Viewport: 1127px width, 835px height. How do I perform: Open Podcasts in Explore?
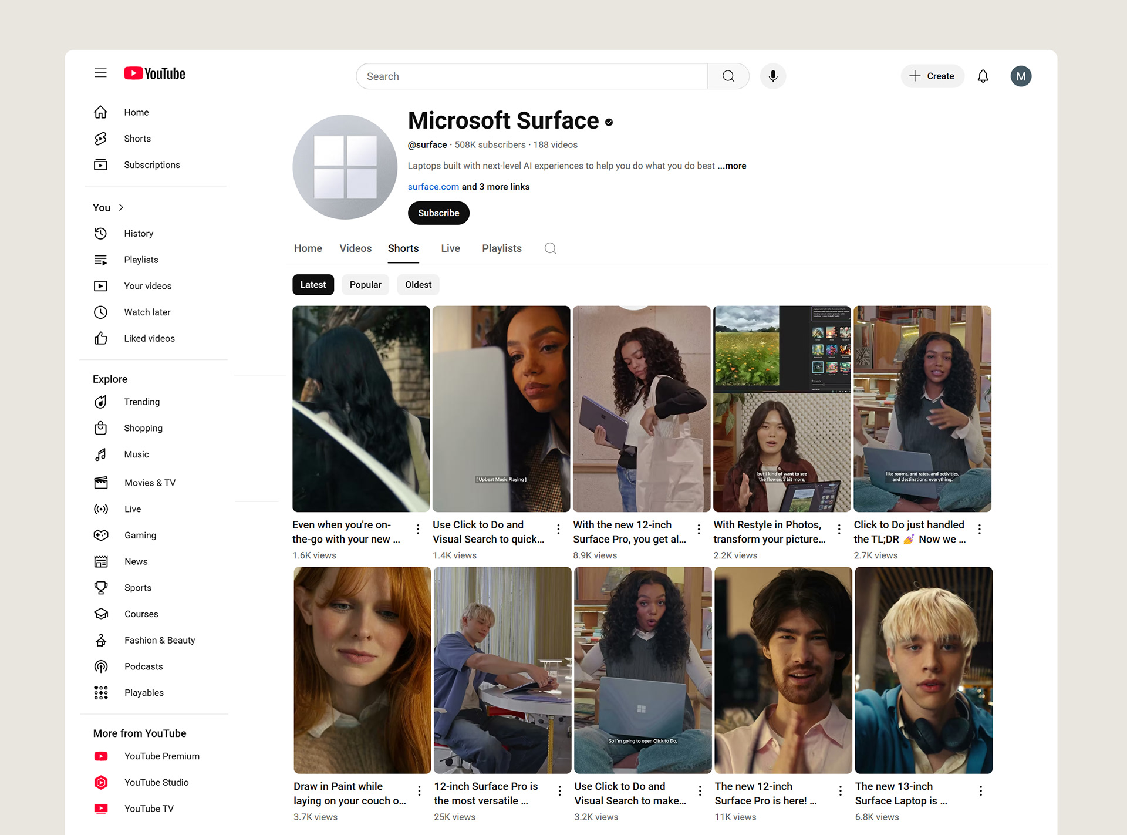point(144,666)
